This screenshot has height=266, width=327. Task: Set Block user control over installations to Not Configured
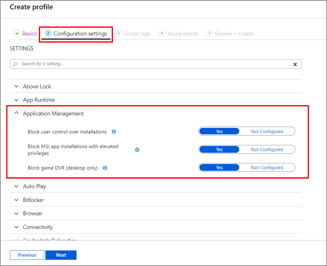coord(267,131)
